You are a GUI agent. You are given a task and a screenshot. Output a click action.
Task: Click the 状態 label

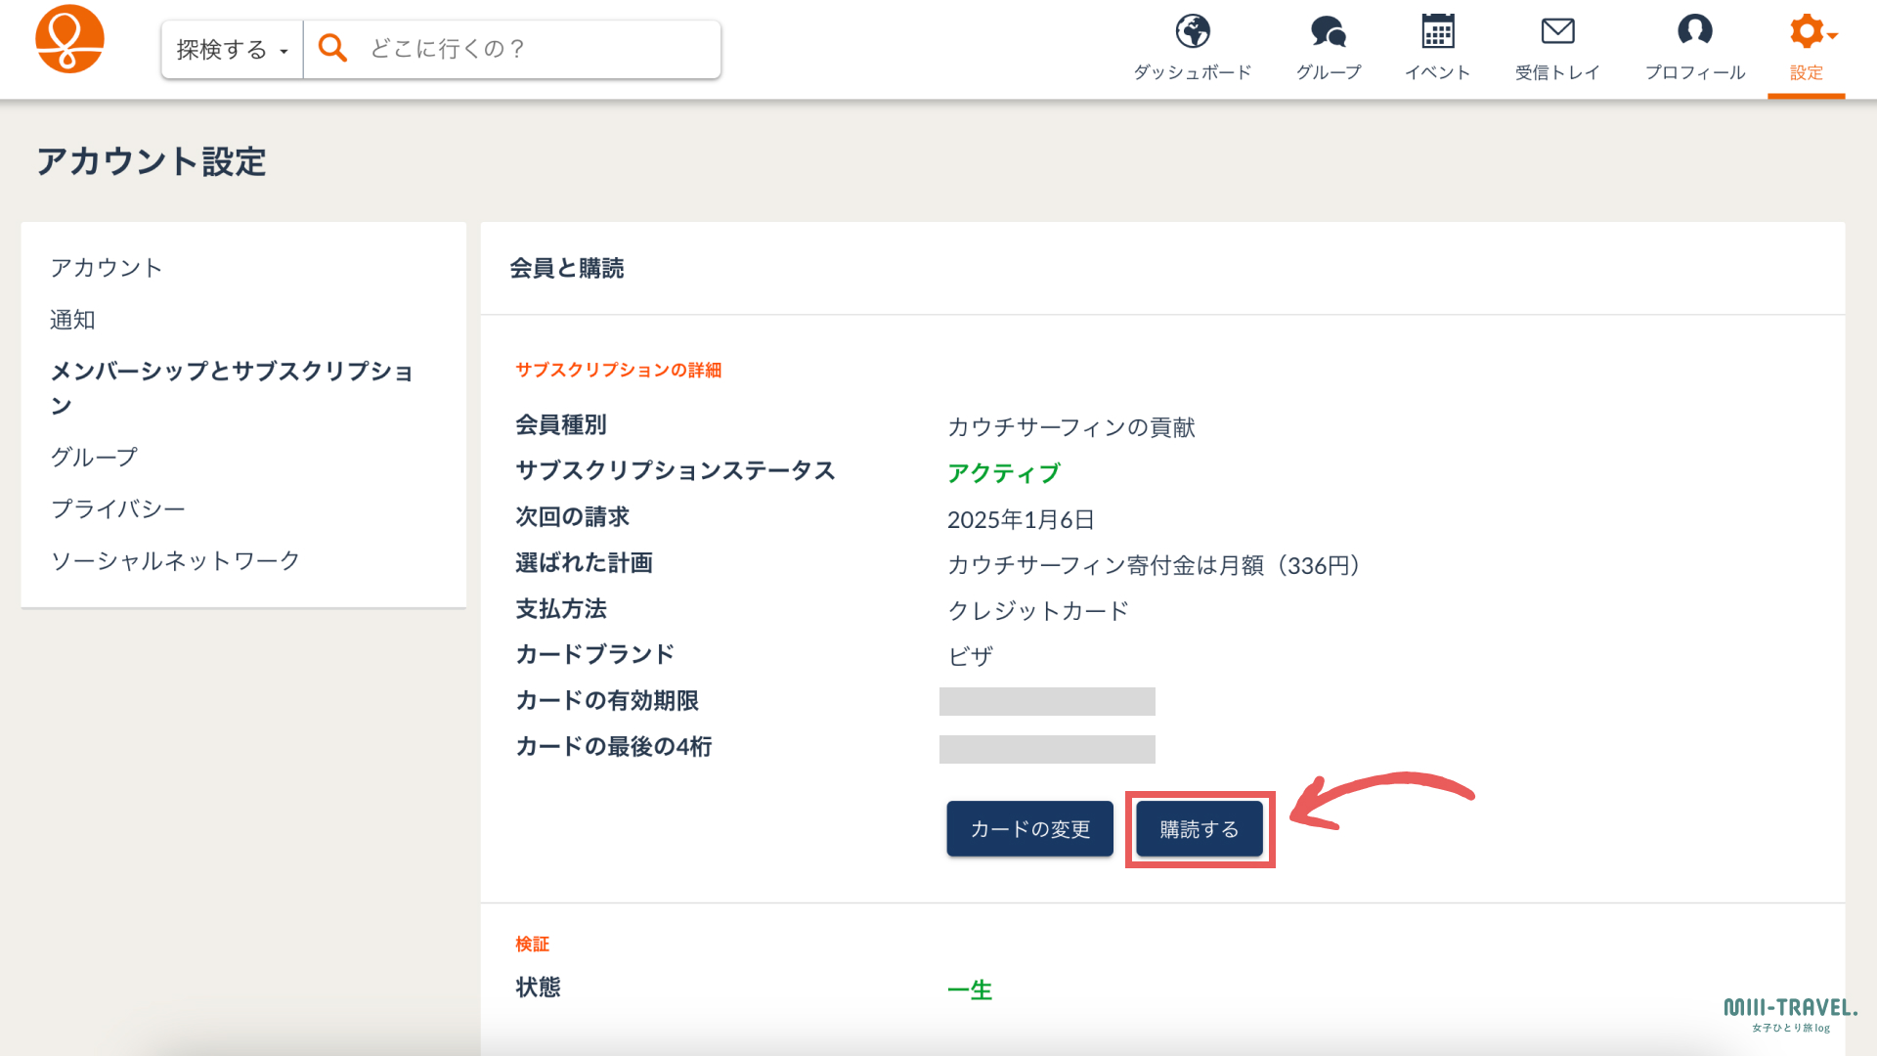pyautogui.click(x=538, y=987)
